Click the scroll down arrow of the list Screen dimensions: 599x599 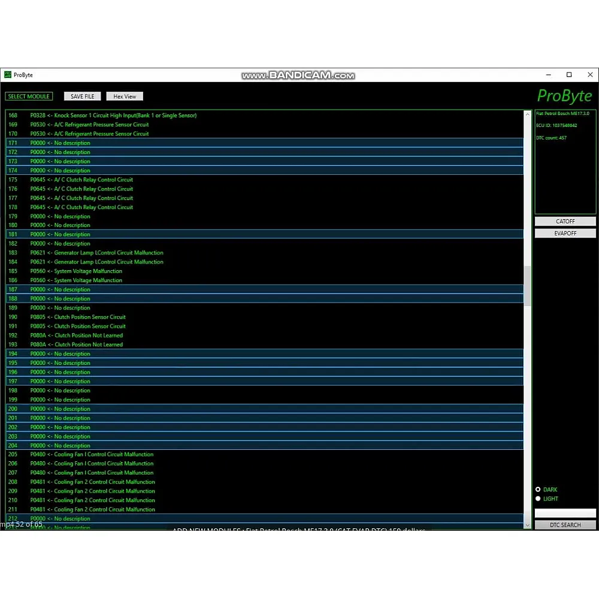[x=527, y=525]
